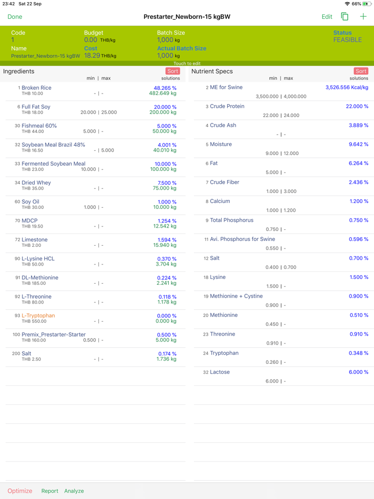Select the orange L-Tryptophan ingredient
Viewport: 374px width, 499px height.
(x=96, y=319)
